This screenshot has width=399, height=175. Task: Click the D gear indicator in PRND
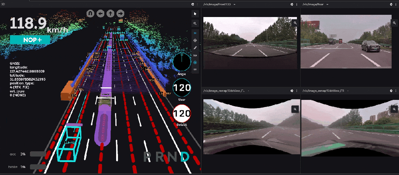(x=185, y=157)
